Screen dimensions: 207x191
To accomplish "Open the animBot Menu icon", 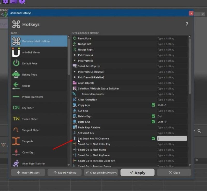I will coord(16,52).
